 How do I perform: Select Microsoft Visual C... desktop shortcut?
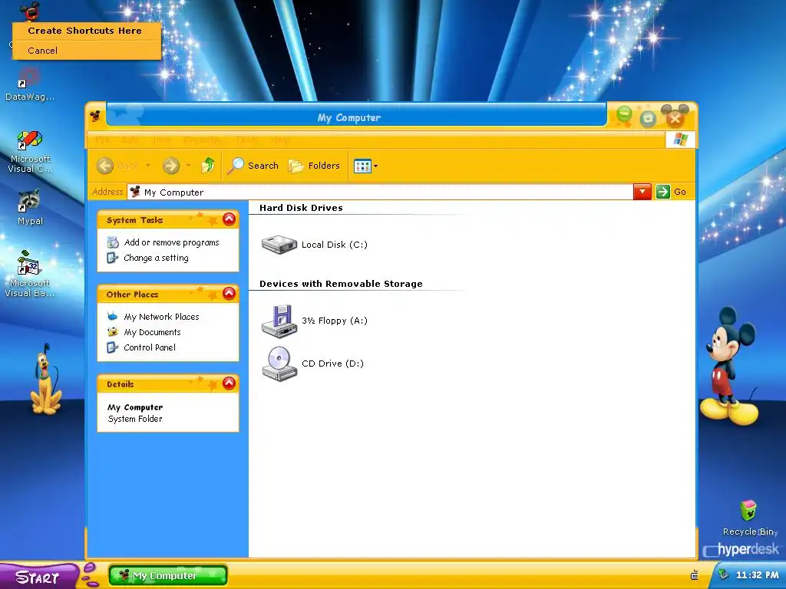point(30,152)
